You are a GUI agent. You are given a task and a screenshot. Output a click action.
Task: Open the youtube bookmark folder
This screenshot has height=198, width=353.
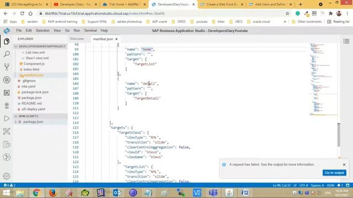(199, 21)
